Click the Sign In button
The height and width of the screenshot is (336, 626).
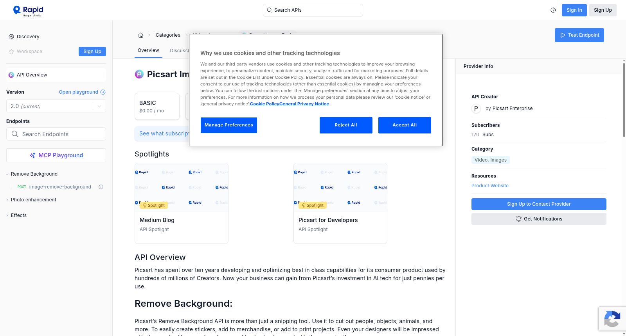[574, 10]
